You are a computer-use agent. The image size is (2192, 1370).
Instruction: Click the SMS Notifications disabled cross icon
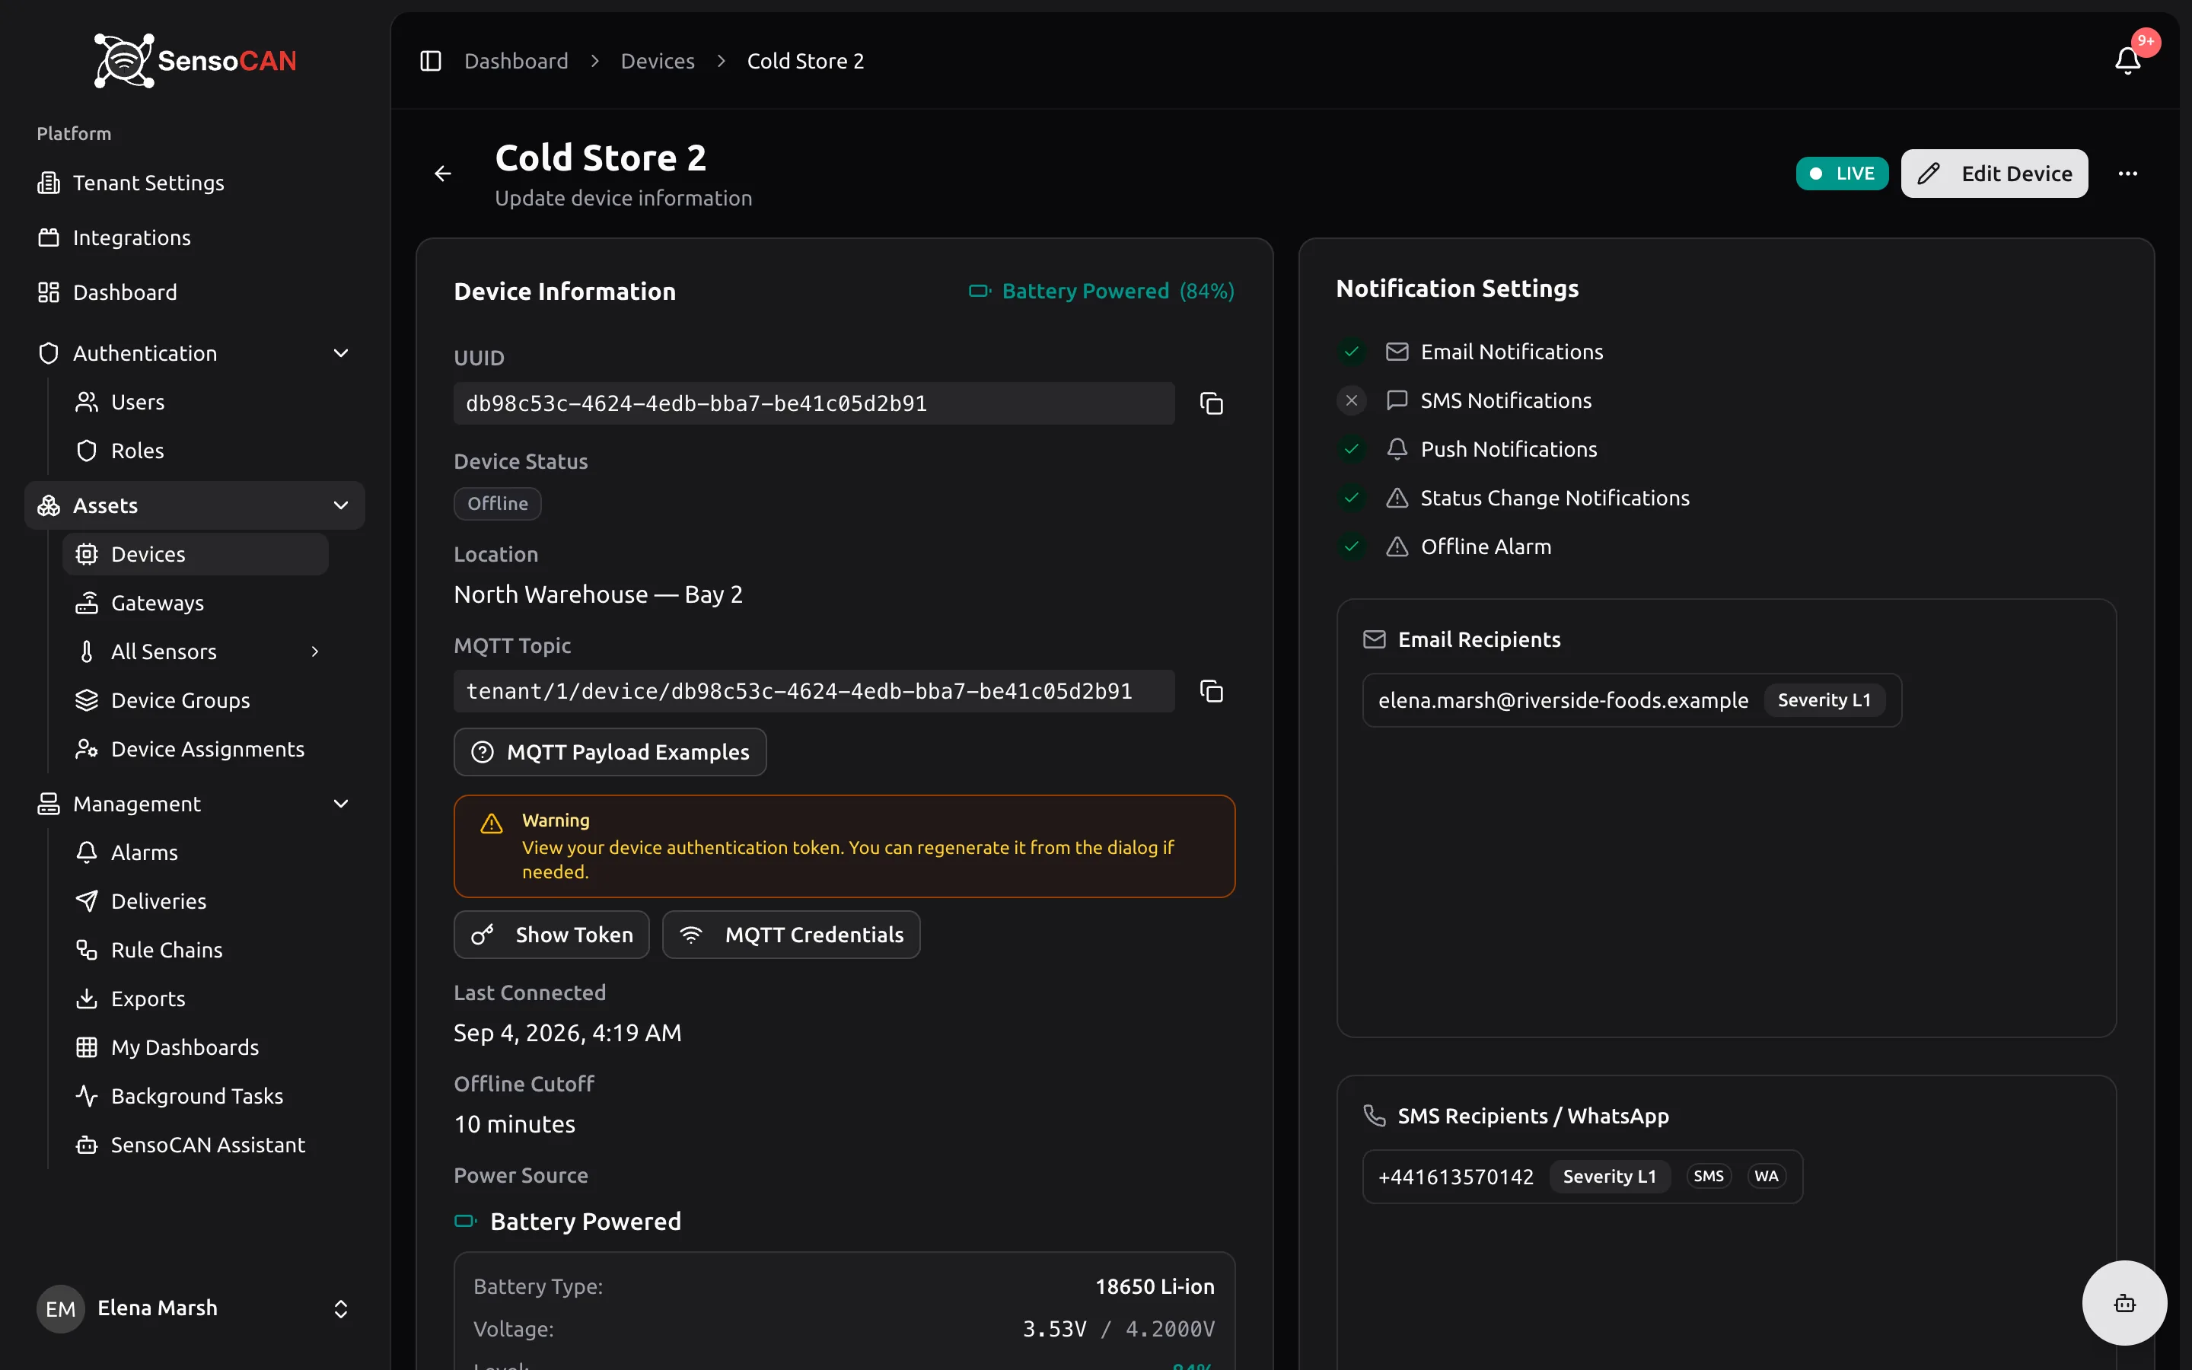click(1352, 400)
